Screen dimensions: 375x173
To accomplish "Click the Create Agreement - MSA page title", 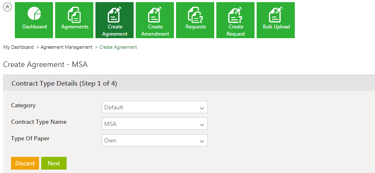I will point(45,64).
